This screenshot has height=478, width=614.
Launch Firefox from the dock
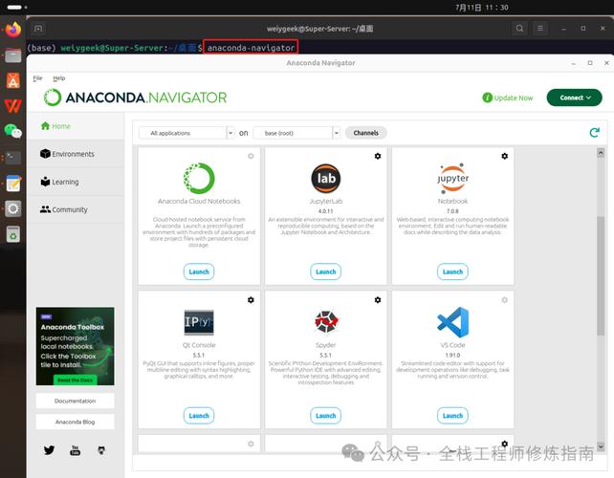(x=13, y=30)
